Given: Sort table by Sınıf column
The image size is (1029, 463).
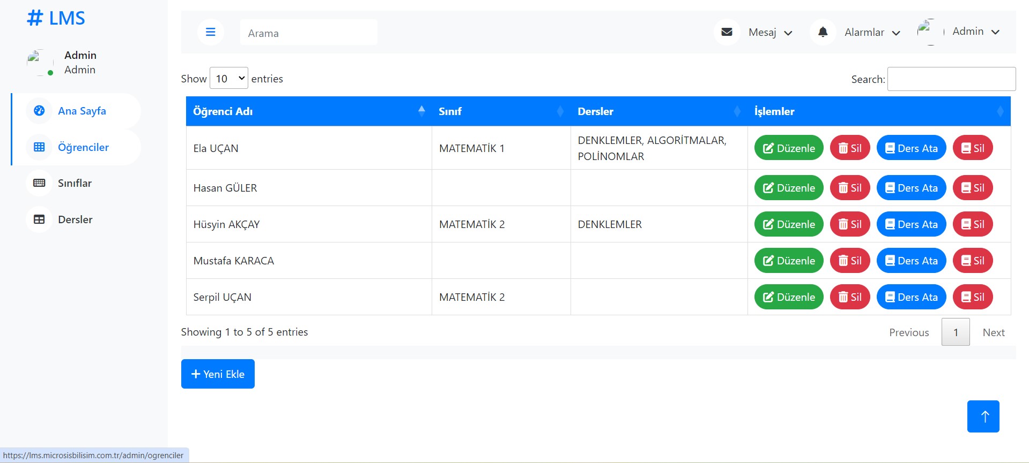Looking at the screenshot, I should [x=501, y=111].
